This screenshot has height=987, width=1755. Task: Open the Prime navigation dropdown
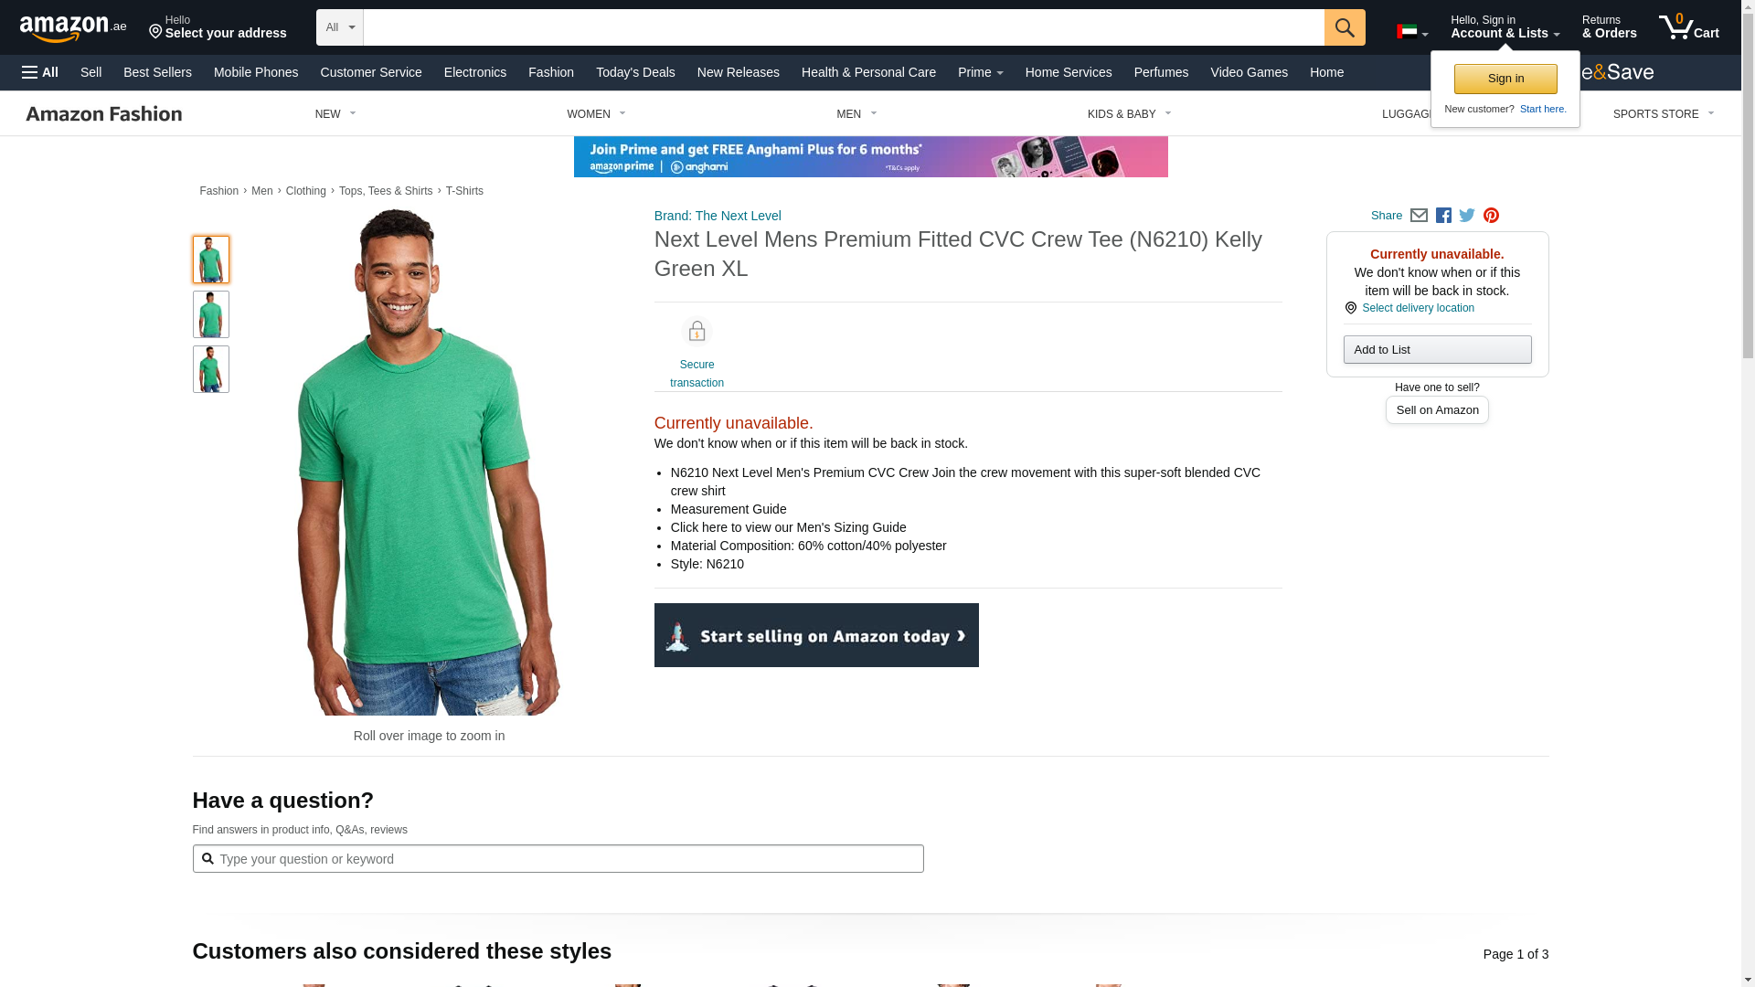pyautogui.click(x=980, y=72)
